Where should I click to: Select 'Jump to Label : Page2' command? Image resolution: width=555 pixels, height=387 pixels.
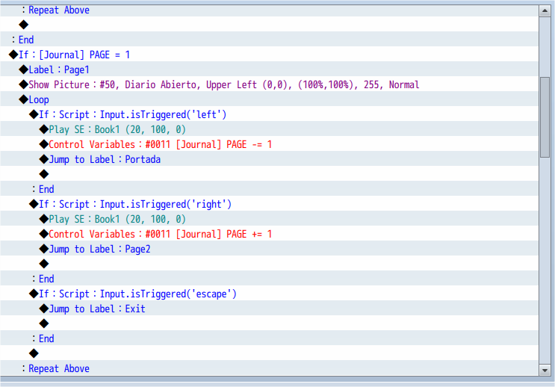(269, 249)
